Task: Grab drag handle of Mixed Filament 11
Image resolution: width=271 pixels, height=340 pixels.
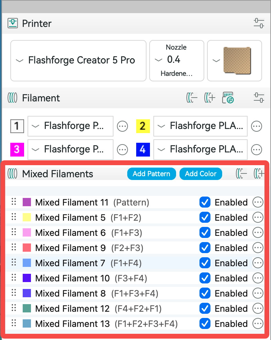Action: [x=14, y=202]
